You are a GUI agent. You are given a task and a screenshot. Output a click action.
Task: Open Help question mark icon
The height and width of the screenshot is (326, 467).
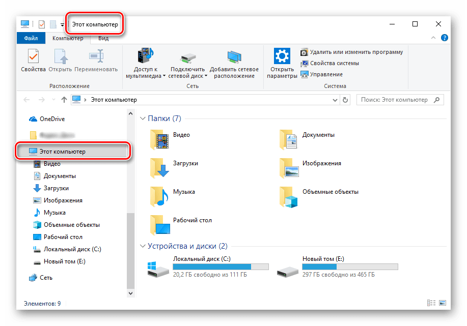(x=445, y=38)
